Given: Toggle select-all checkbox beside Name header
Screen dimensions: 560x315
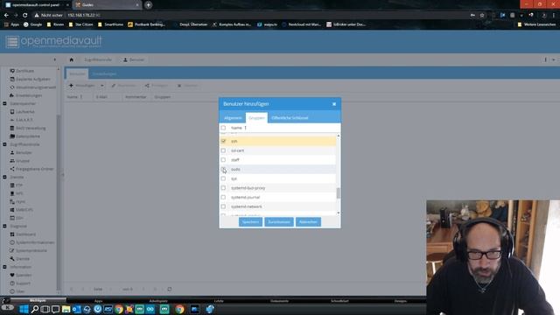Looking at the screenshot, I should (x=223, y=128).
